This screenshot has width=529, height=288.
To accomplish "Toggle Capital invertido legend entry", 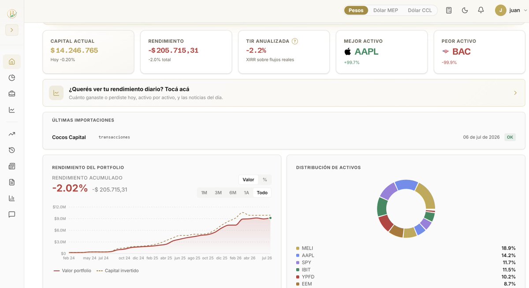I will (117, 270).
